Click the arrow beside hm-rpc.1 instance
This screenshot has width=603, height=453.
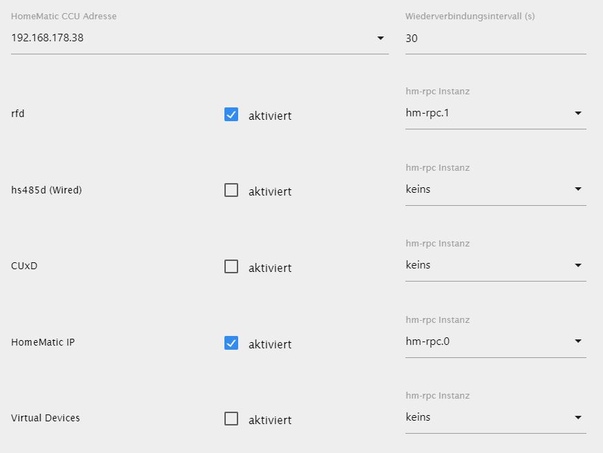pos(578,113)
